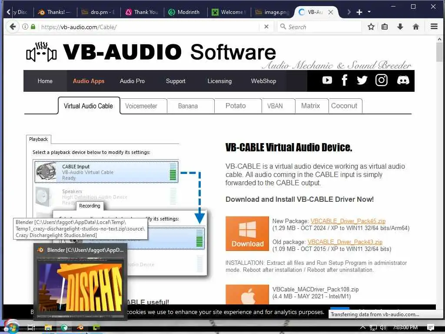The width and height of the screenshot is (445, 334).
Task: Open the Windows Start button
Action: (11, 327)
